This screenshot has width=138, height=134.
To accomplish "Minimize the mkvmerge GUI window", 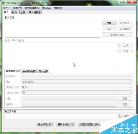I will pos(120,2).
